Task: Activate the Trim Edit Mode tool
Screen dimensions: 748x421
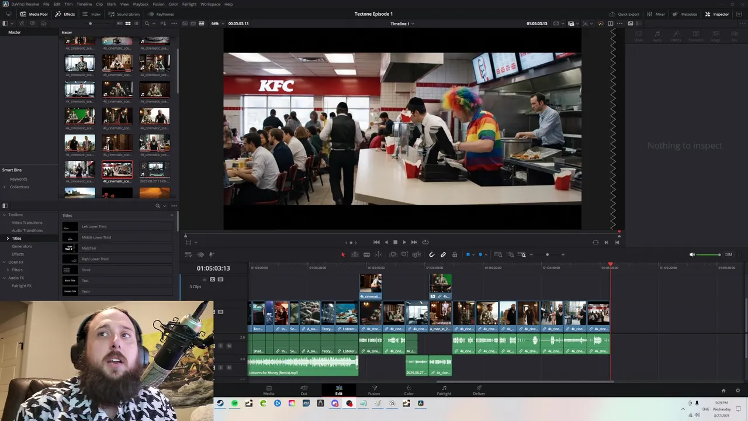Action: (x=355, y=254)
